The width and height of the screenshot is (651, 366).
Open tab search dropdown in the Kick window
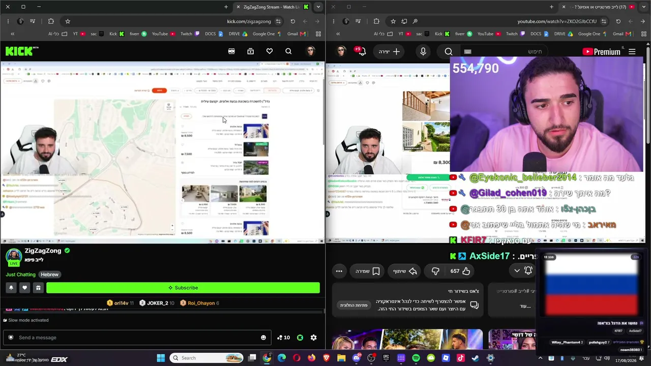tap(318, 7)
